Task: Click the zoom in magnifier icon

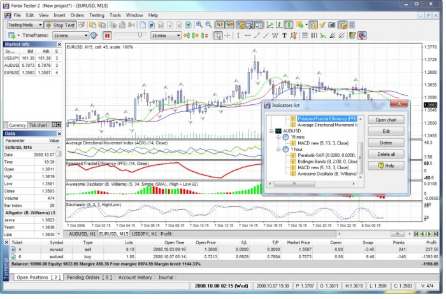Action: coord(199,25)
